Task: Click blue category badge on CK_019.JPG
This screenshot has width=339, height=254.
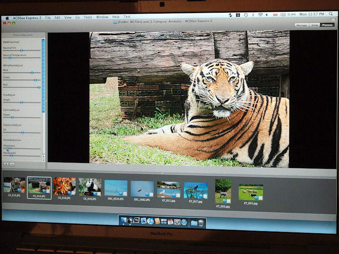Action: pos(95,193)
